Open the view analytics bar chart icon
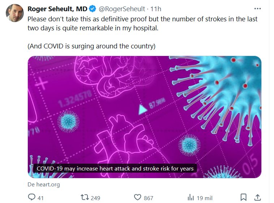 (191, 198)
